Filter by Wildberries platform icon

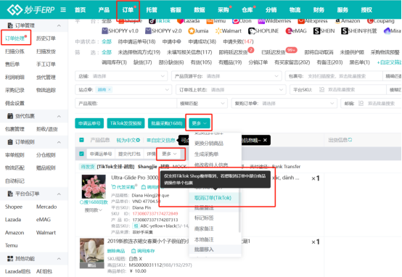tap(261, 21)
